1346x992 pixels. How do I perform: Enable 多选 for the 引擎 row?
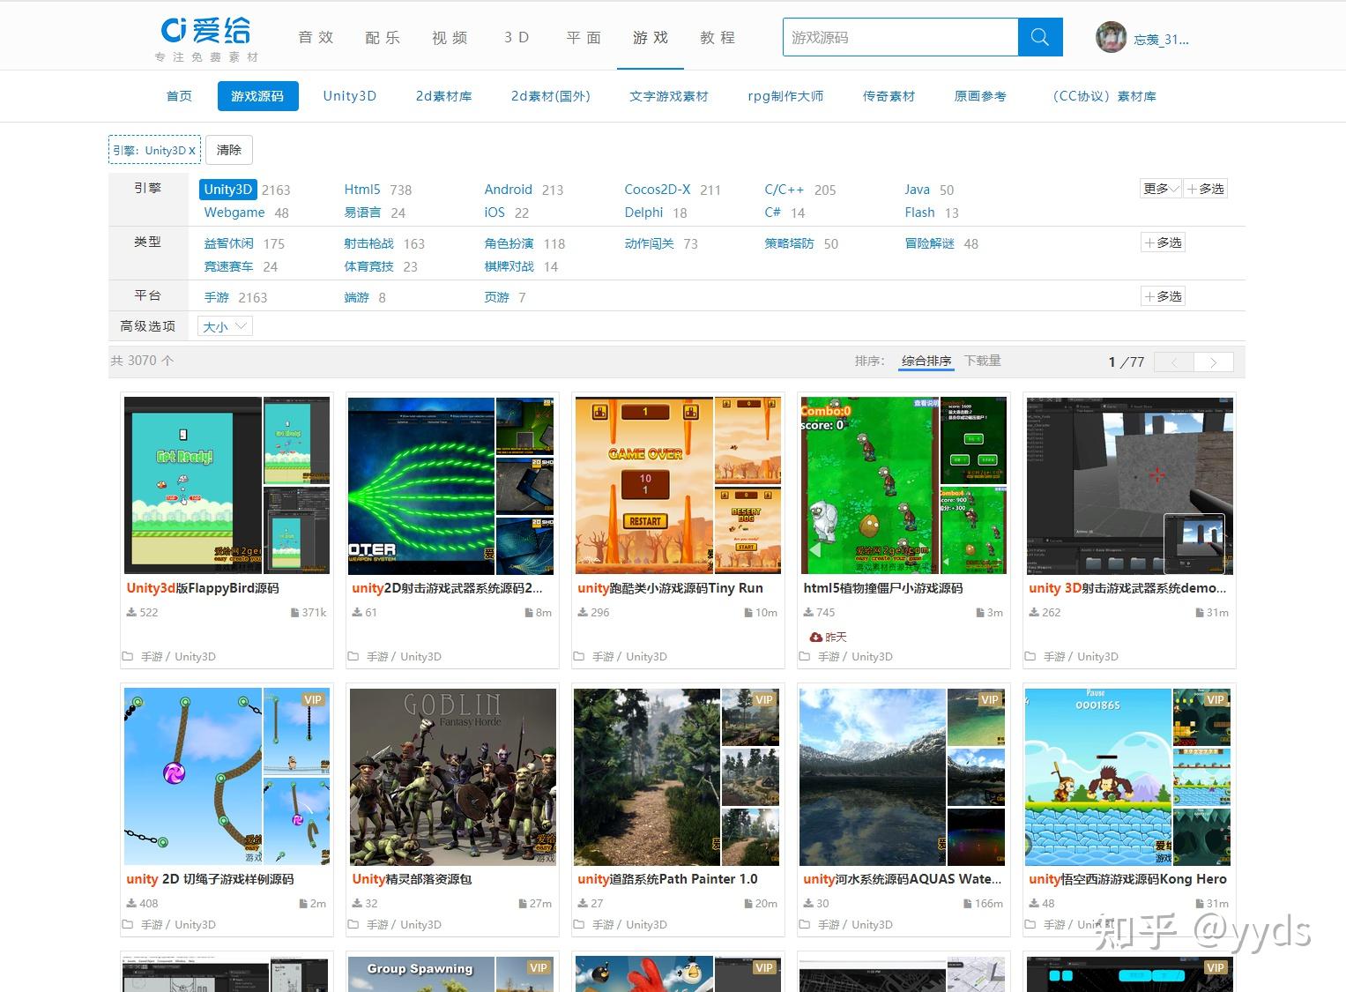pyautogui.click(x=1205, y=189)
